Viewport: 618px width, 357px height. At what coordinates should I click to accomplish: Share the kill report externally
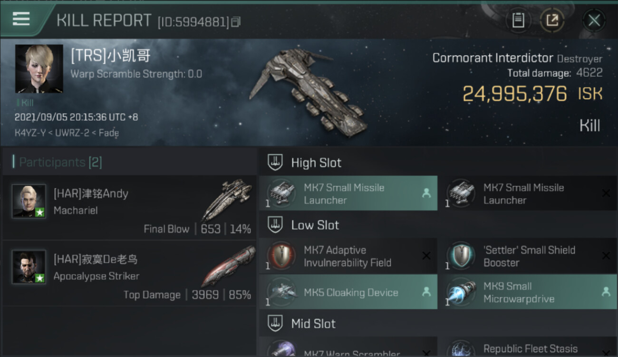pyautogui.click(x=552, y=20)
